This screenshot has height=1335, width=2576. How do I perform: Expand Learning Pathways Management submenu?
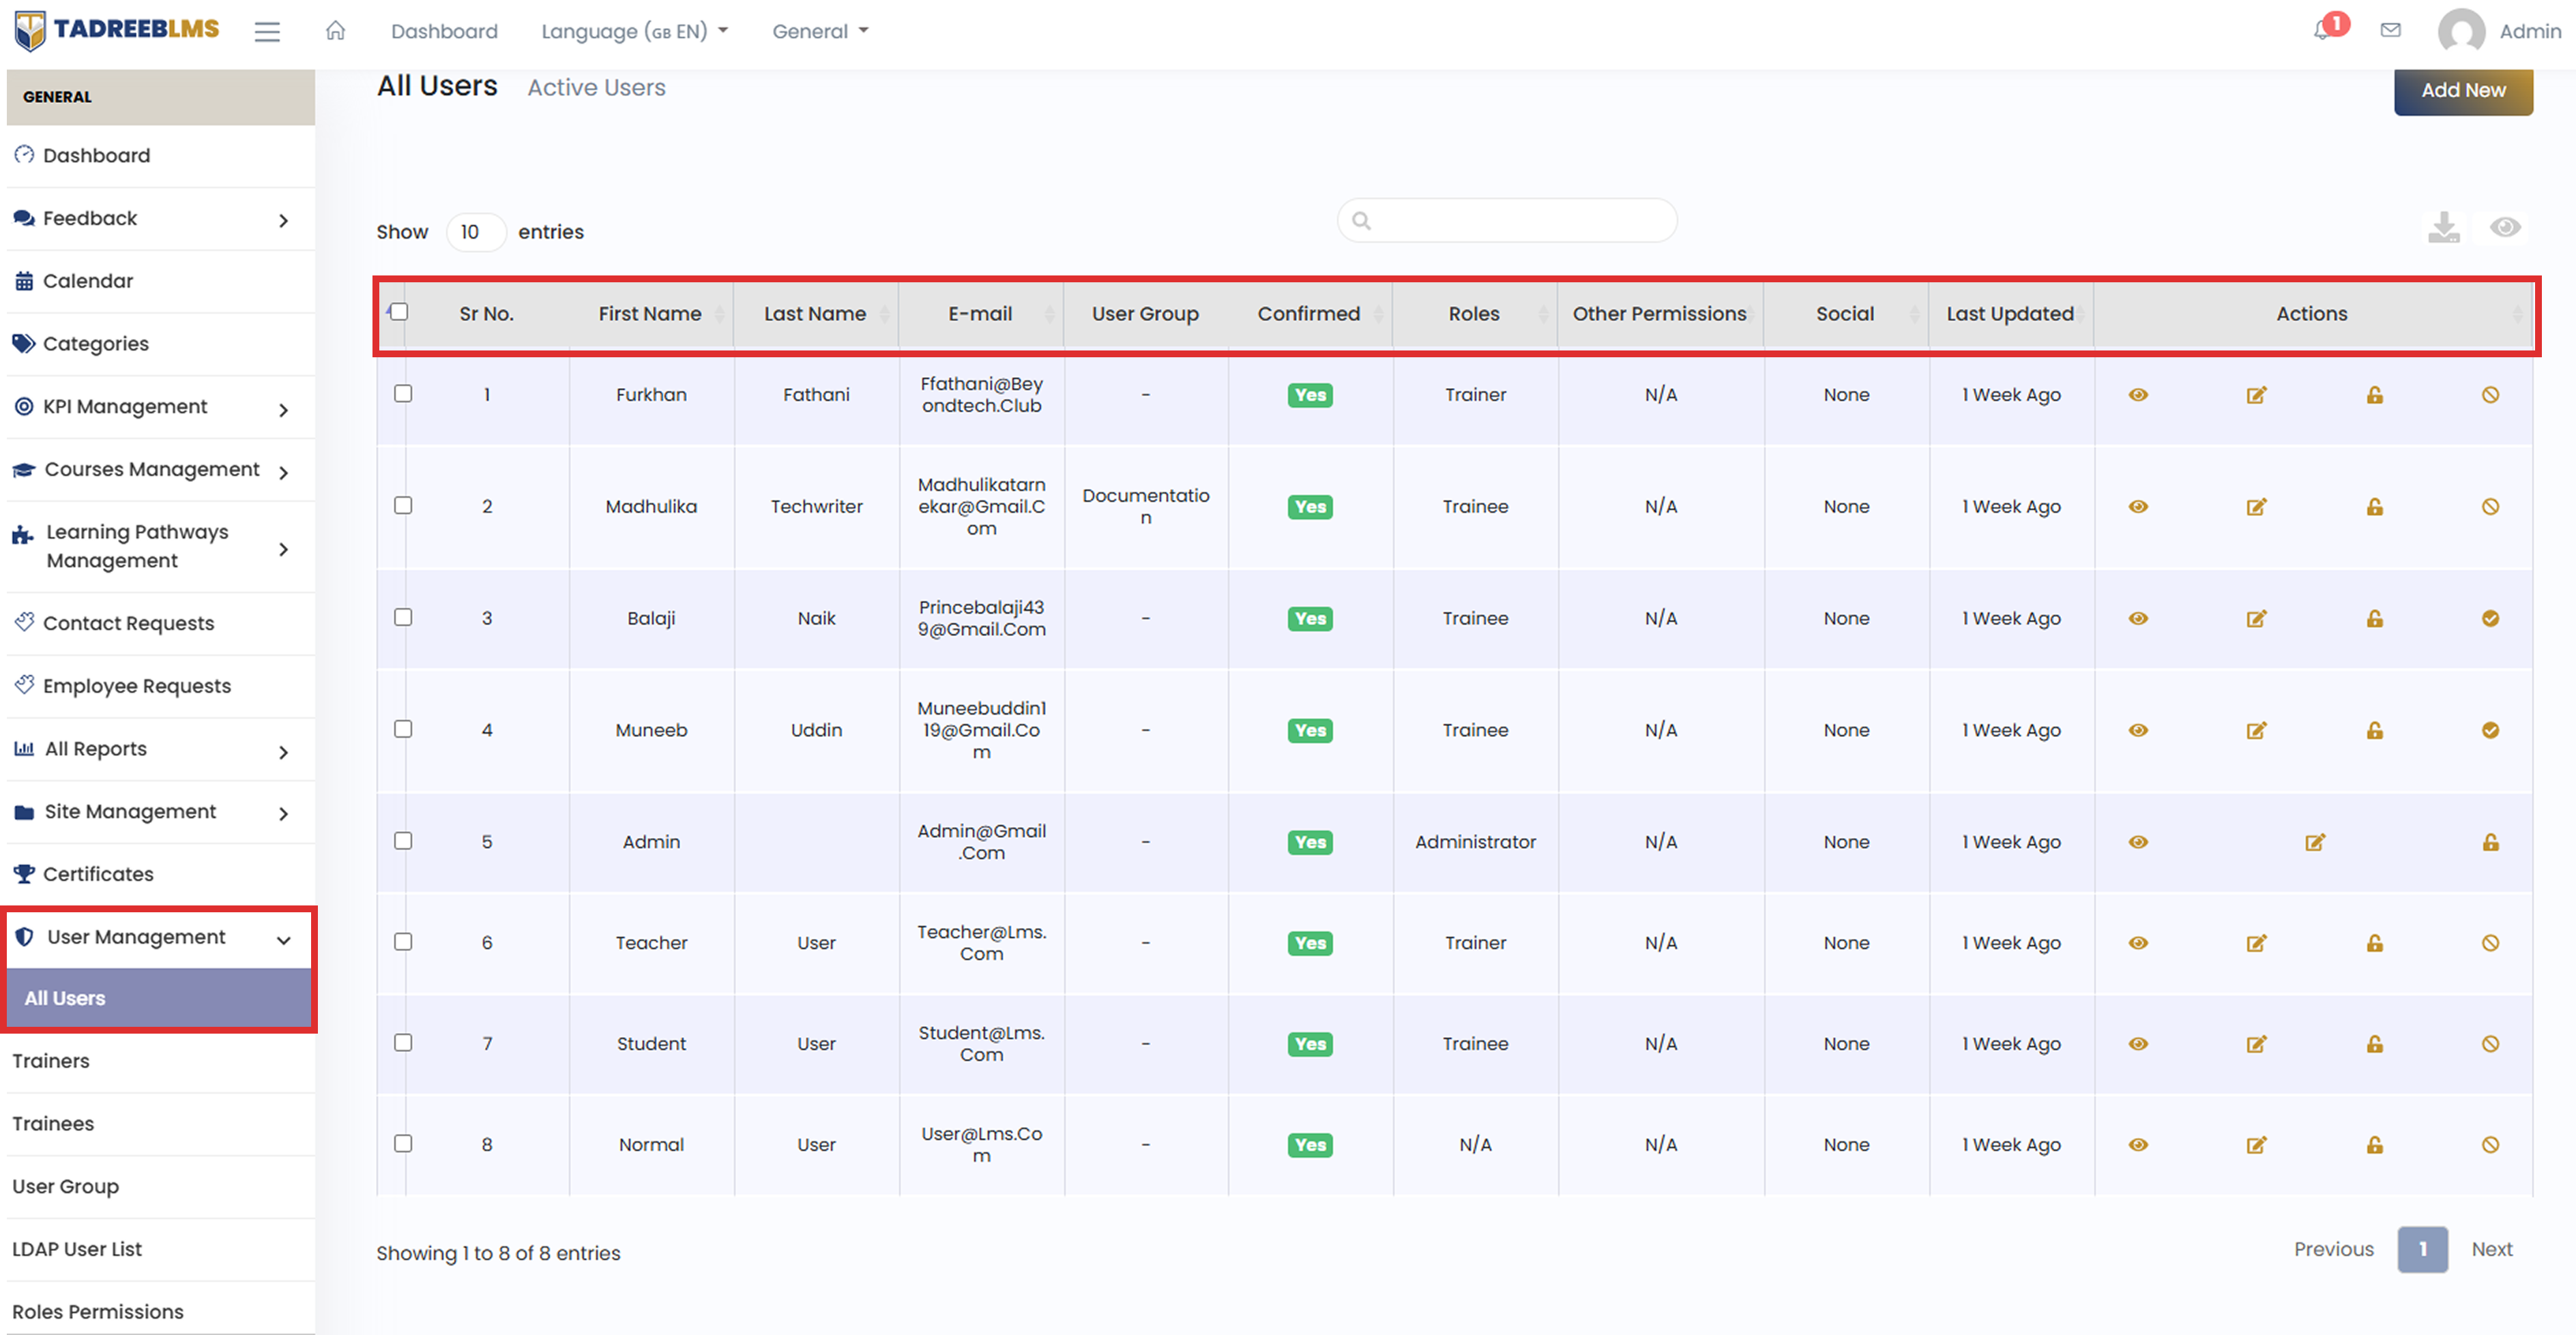[161, 547]
